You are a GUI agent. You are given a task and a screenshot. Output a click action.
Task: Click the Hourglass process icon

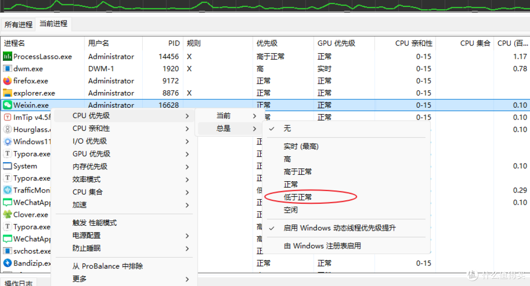(x=7, y=129)
